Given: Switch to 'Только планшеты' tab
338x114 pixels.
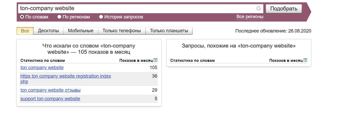Looking at the screenshot, I should pos(169,31).
